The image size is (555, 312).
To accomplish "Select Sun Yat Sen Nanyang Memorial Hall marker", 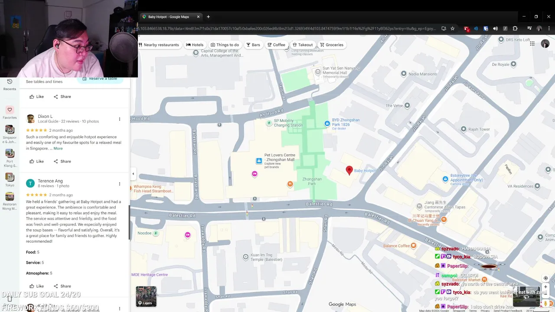I will pyautogui.click(x=318, y=72).
